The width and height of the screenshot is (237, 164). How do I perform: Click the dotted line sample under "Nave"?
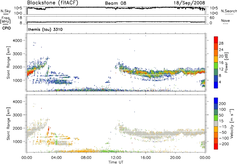pyautogui.click(x=225, y=24)
